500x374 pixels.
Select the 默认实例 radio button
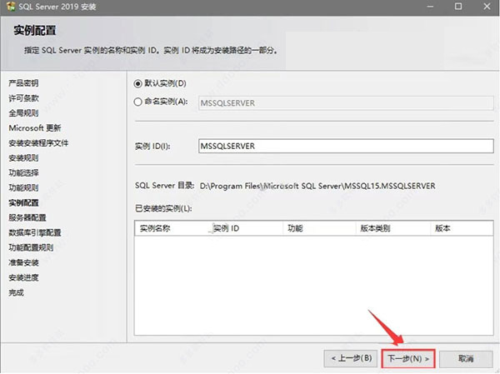(x=138, y=83)
